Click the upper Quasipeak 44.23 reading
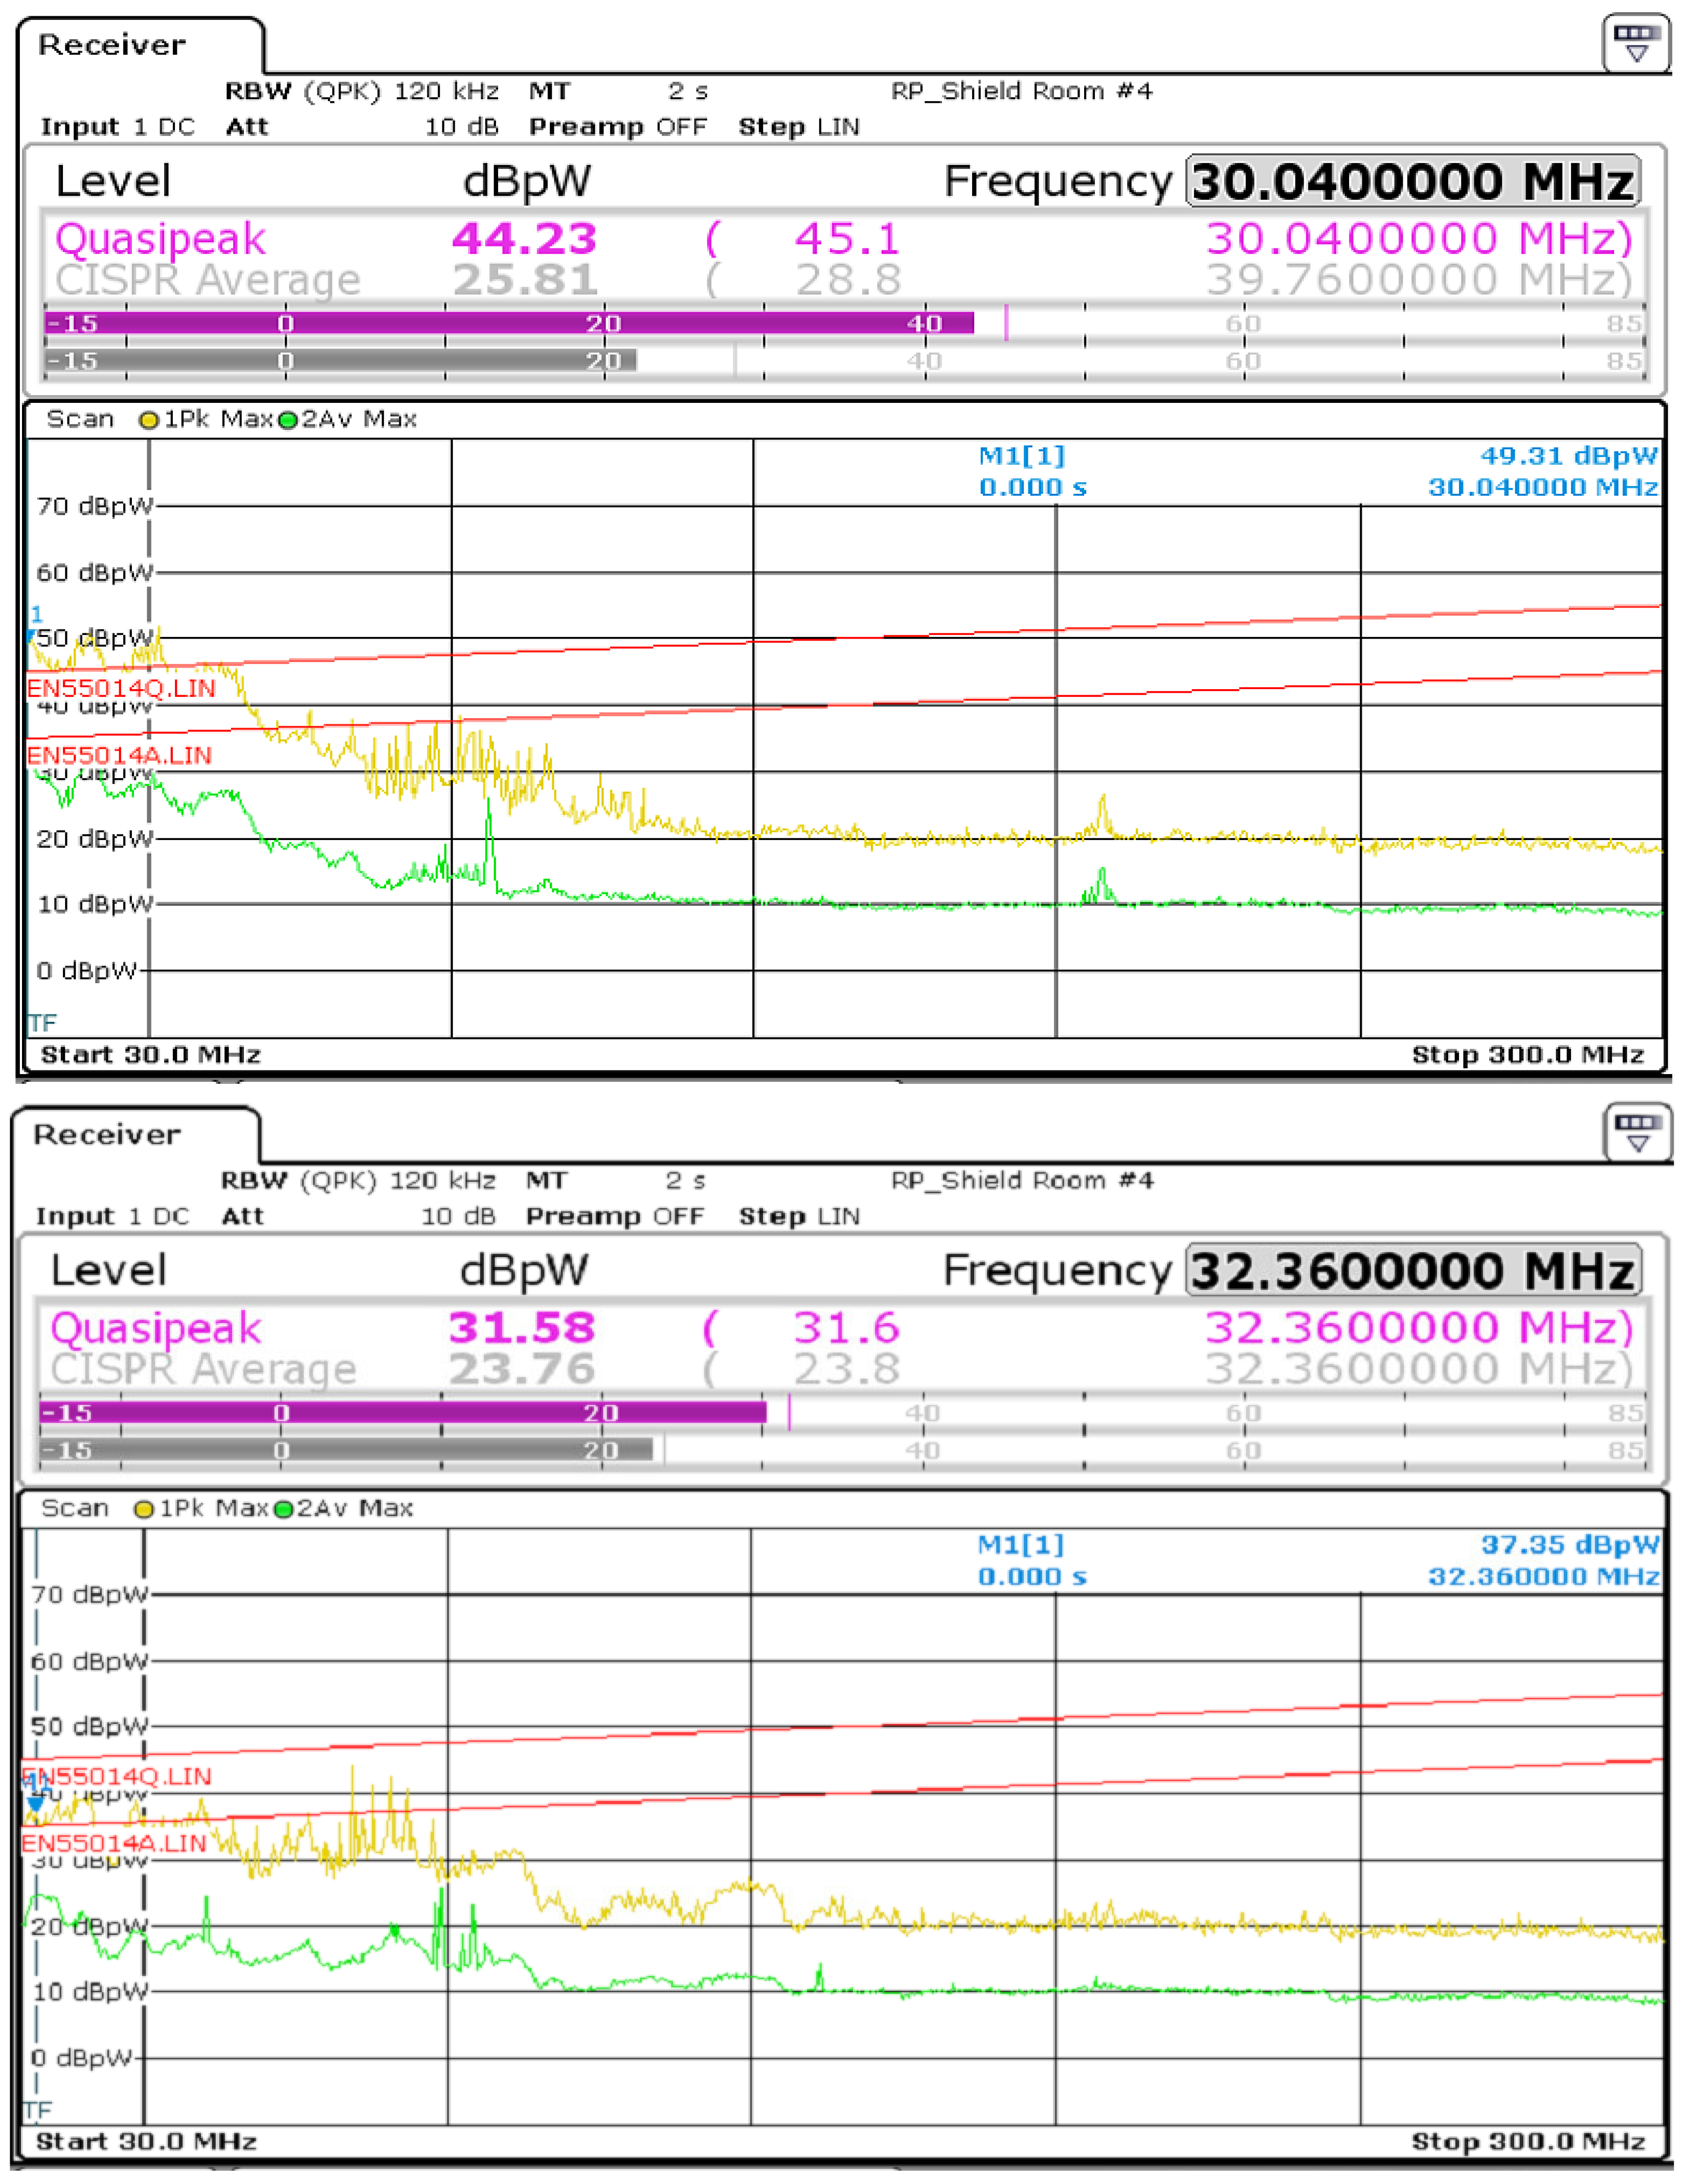 coord(524,239)
